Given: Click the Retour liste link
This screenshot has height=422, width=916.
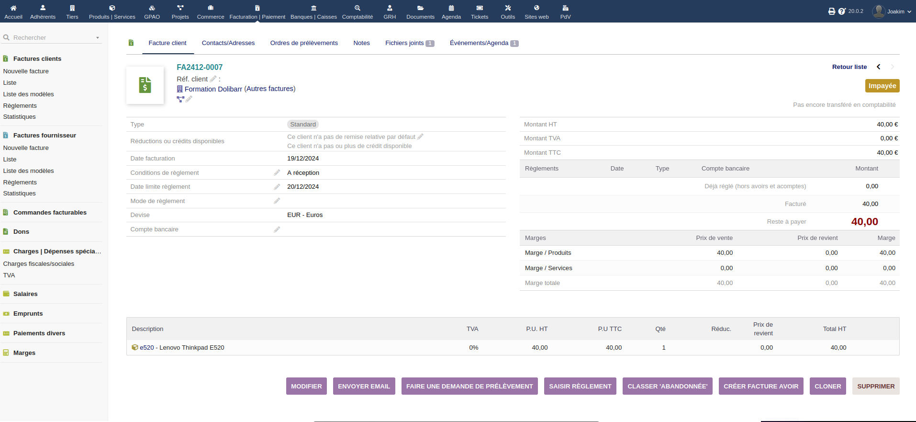Looking at the screenshot, I should tap(849, 67).
